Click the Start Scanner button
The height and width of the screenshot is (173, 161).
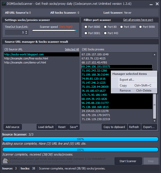(x=128, y=161)
